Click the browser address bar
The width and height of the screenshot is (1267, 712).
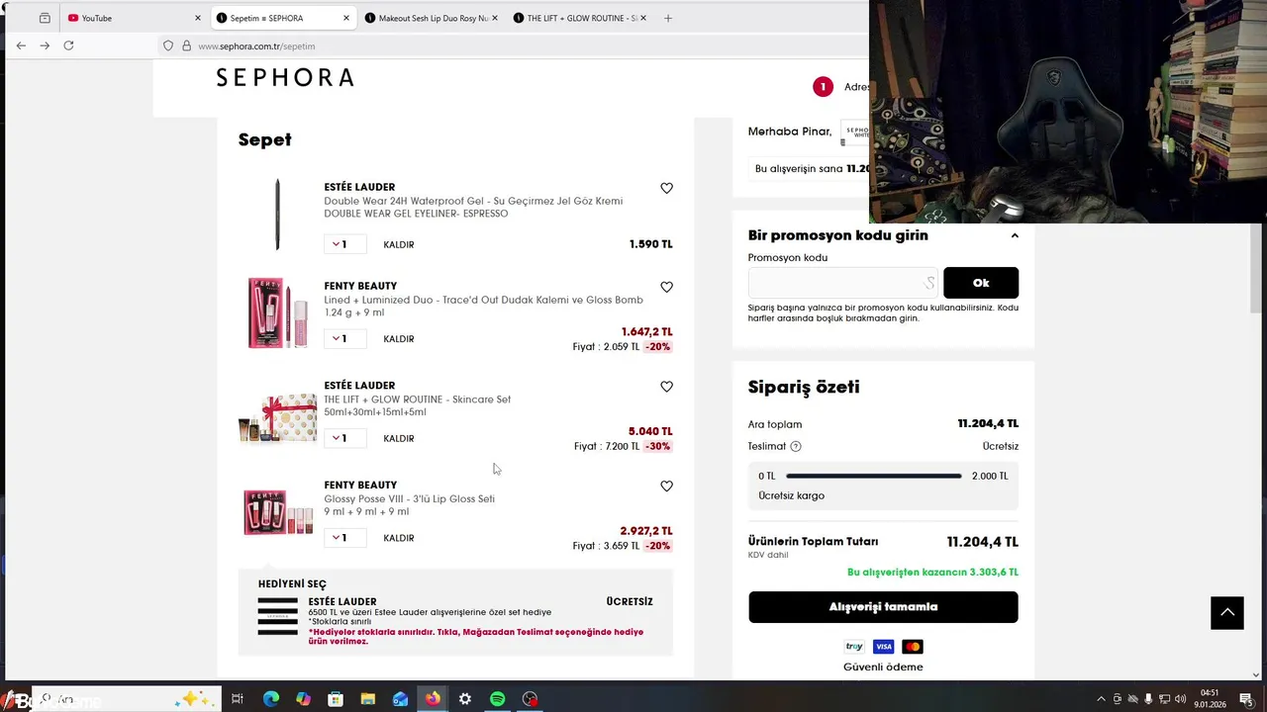[515, 45]
